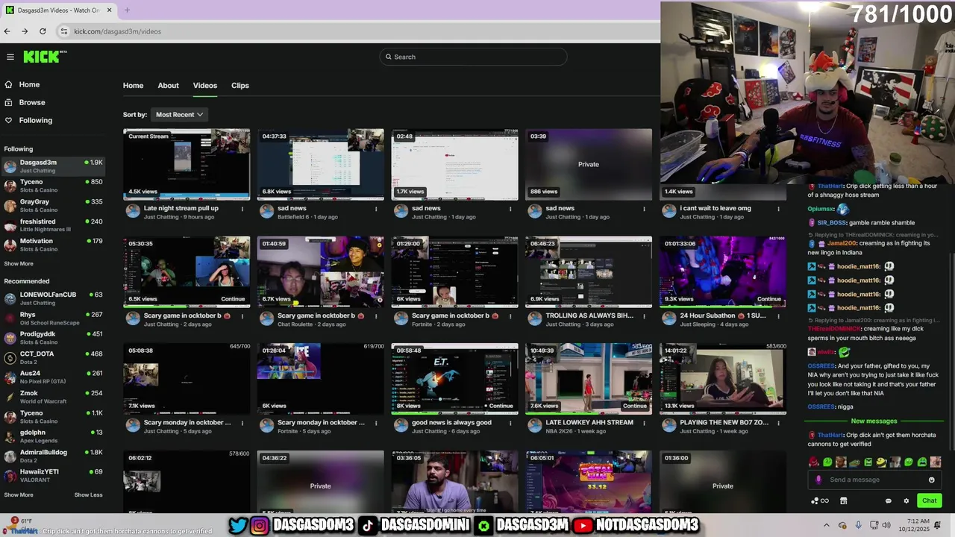Open Browse in the left sidebar

[25, 102]
